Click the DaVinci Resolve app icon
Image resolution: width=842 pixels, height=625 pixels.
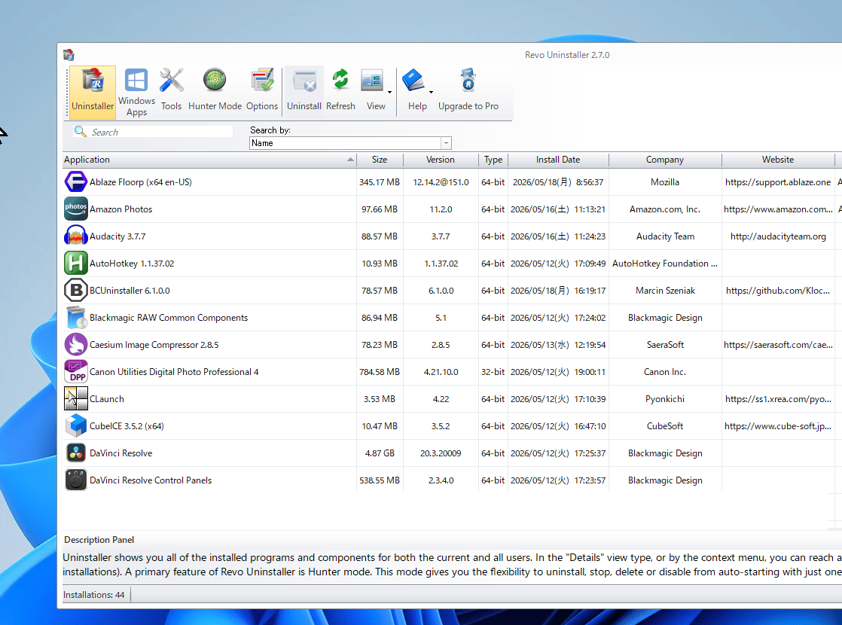76,453
